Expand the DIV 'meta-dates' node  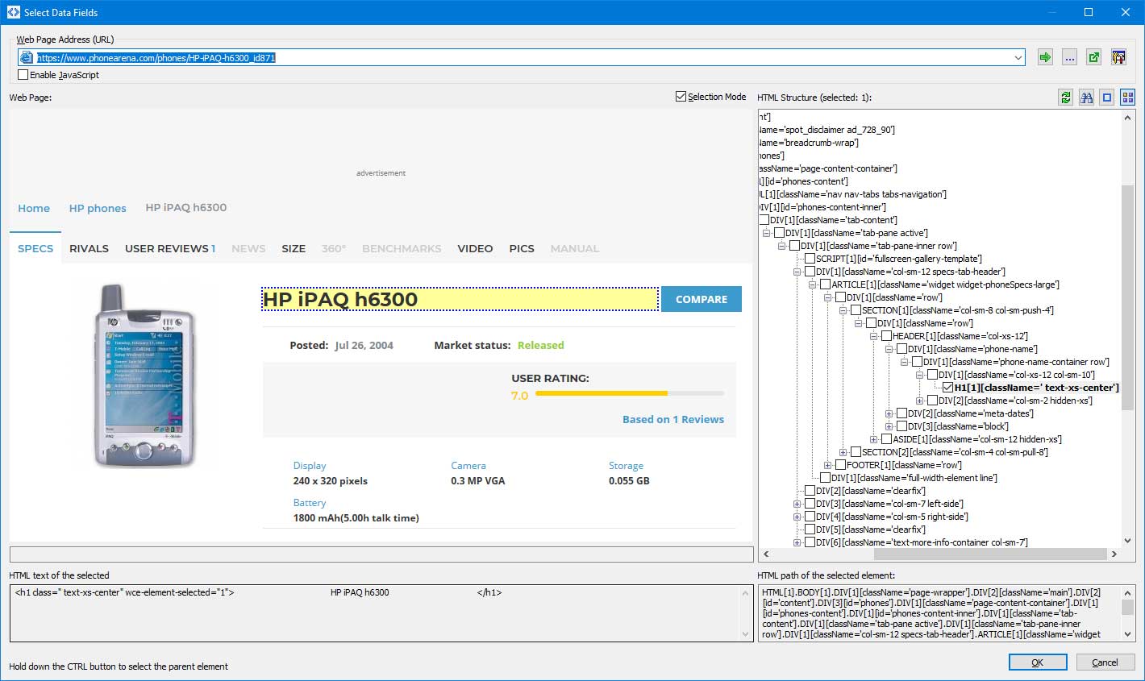(x=889, y=413)
